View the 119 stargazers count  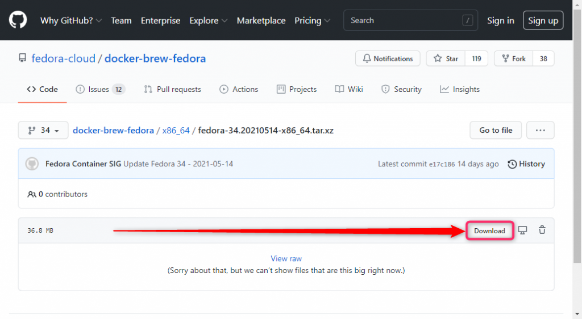476,58
